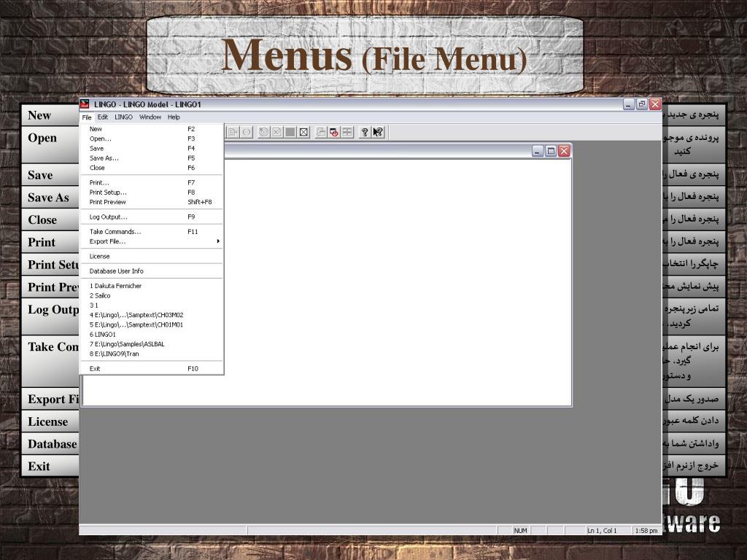The height and width of the screenshot is (560, 747).
Task: Open recent file E:\Lingo\Samples\ASLBAL
Action: click(152, 344)
